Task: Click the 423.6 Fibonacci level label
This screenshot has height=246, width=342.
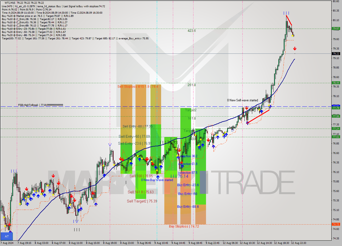Action: 192,31
